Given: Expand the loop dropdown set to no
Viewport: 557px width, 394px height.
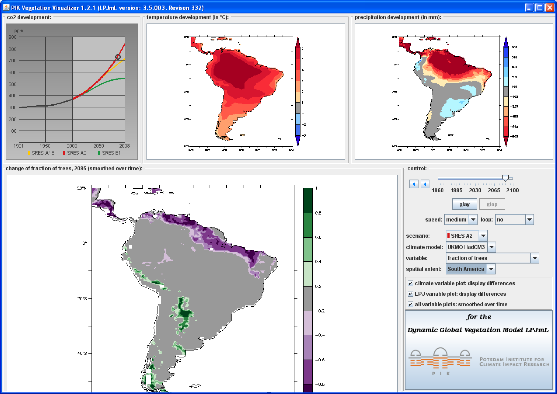Looking at the screenshot, I should [529, 220].
